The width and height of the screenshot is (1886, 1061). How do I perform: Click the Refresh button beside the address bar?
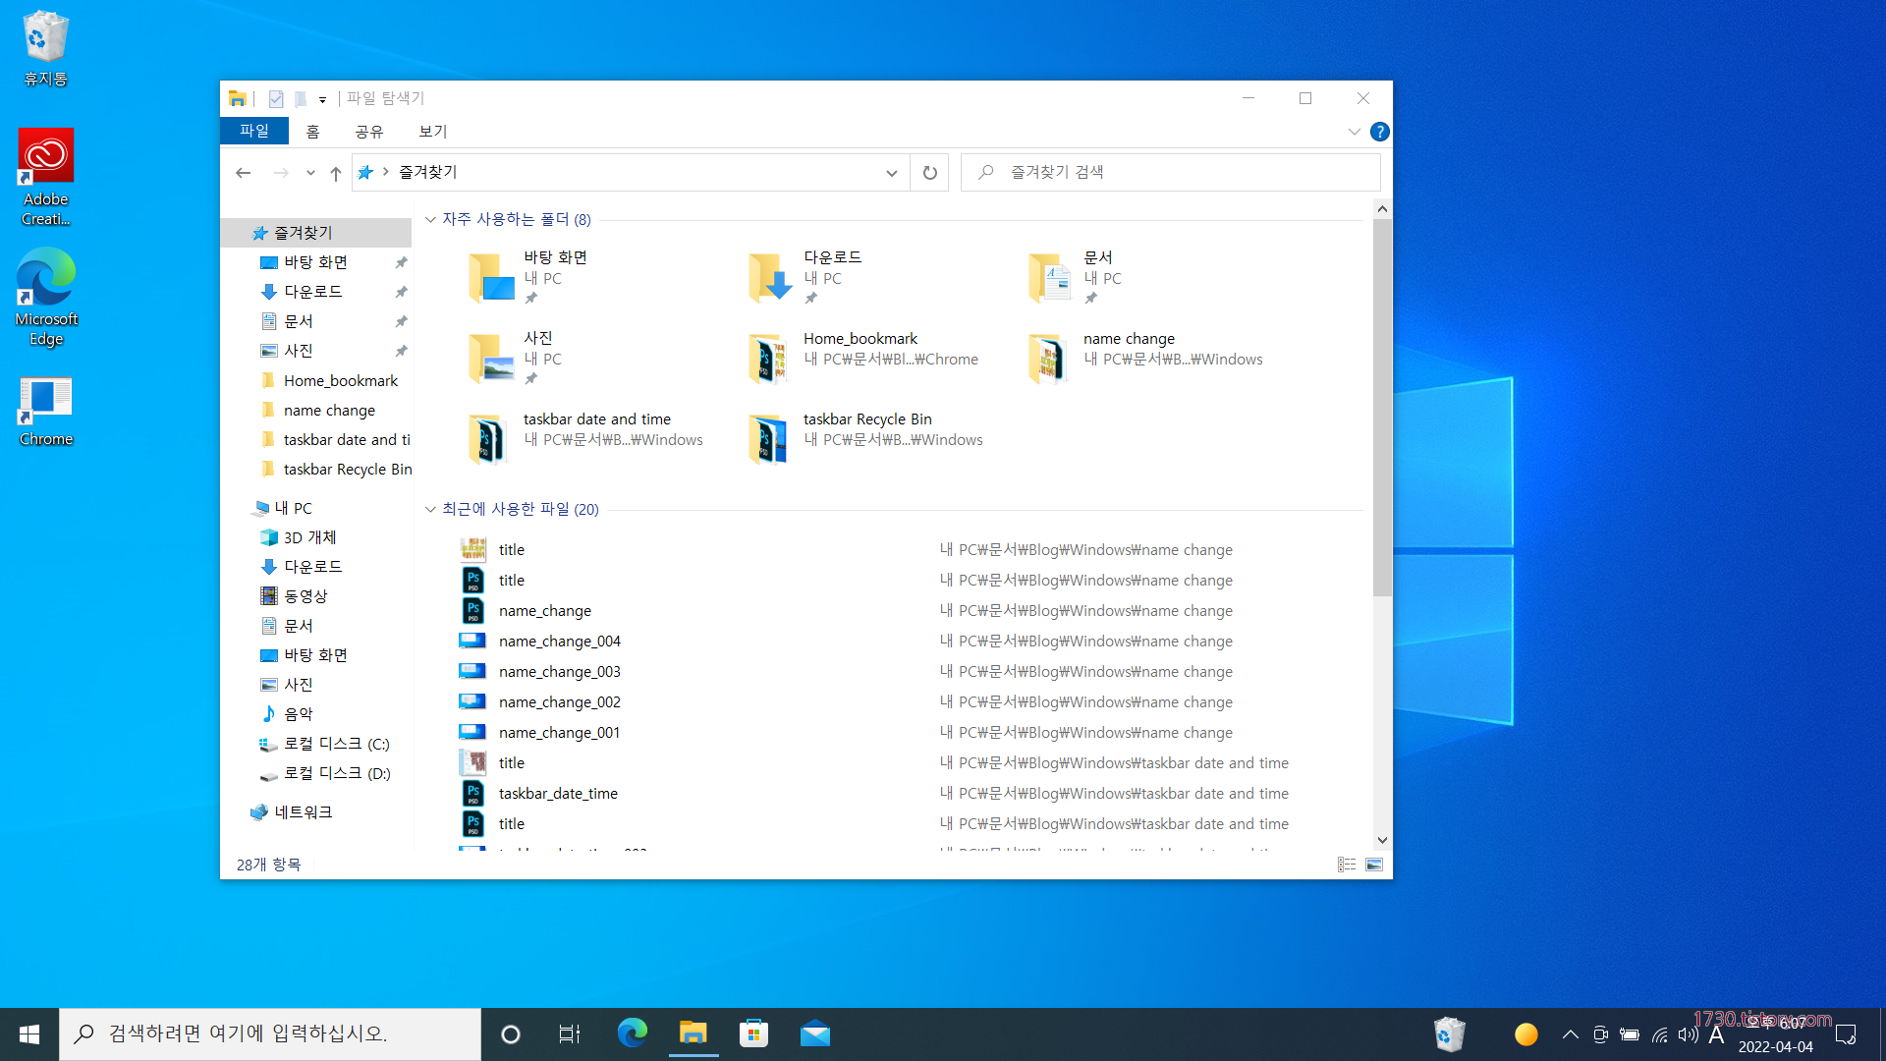click(929, 173)
